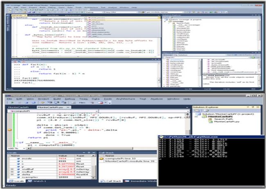Click the yellow breakpoint arrow in editor gutter
Screen dimensions: 266x189
pyautogui.click(x=10, y=130)
